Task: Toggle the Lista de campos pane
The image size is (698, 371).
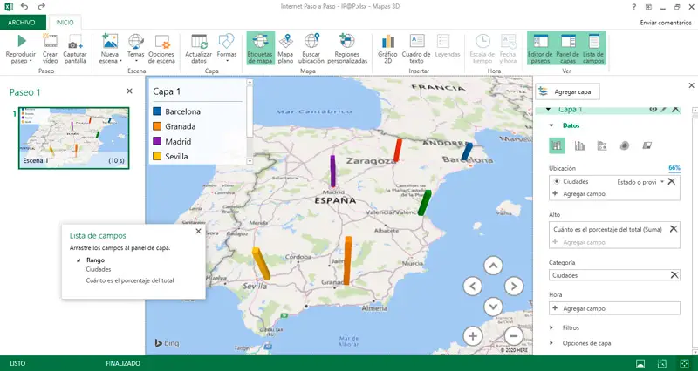Action: tap(593, 49)
